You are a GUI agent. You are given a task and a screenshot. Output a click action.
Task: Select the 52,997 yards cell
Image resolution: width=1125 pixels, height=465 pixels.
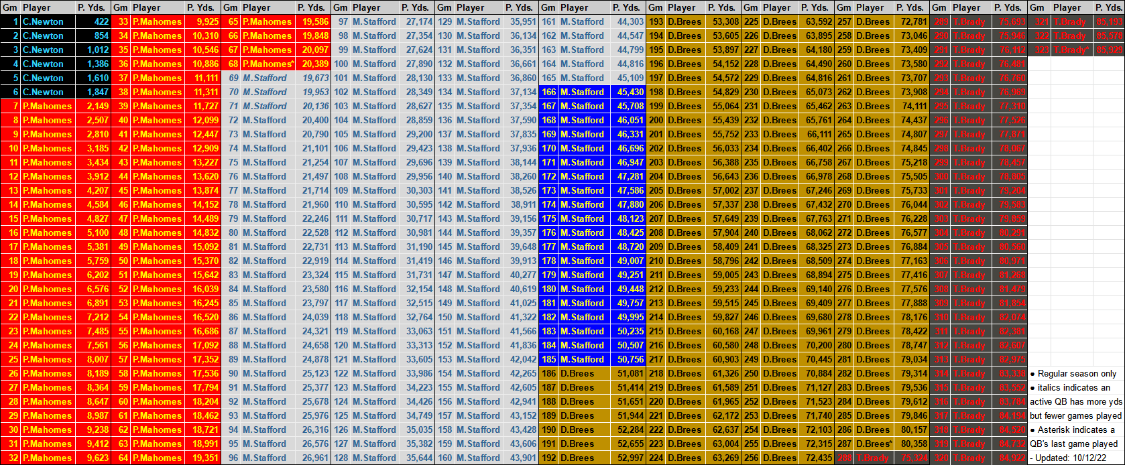coord(628,458)
